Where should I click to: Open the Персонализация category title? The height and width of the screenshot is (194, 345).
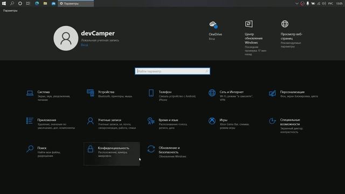[x=292, y=92]
